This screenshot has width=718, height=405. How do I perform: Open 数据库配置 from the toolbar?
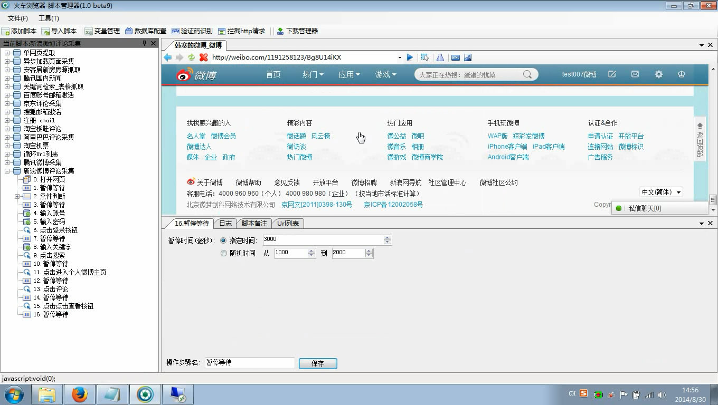pos(146,31)
